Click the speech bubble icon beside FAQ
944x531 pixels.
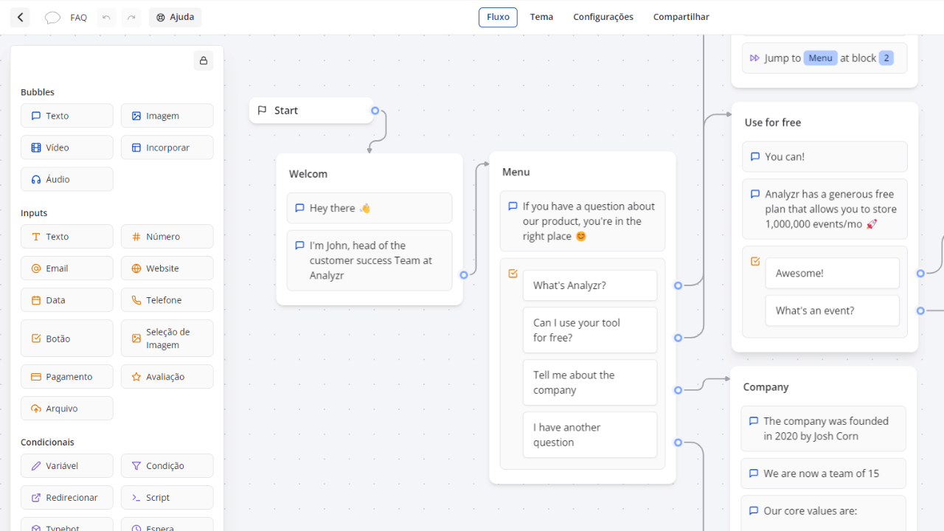click(x=52, y=17)
